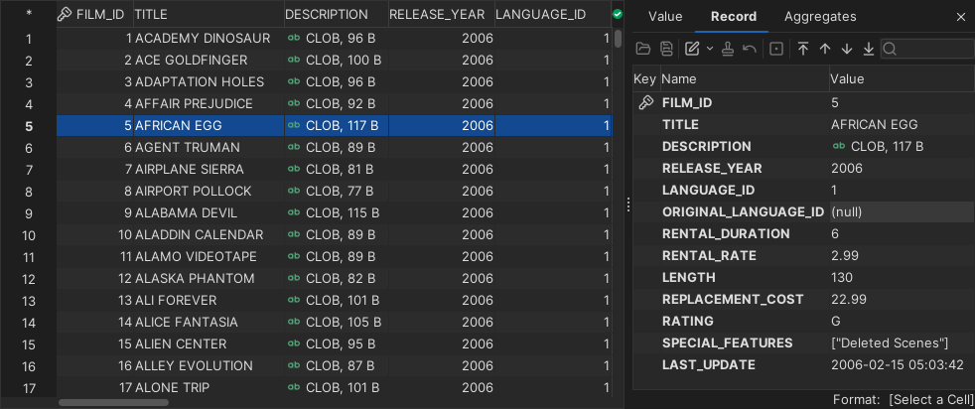Click the open file folder icon

click(x=642, y=49)
